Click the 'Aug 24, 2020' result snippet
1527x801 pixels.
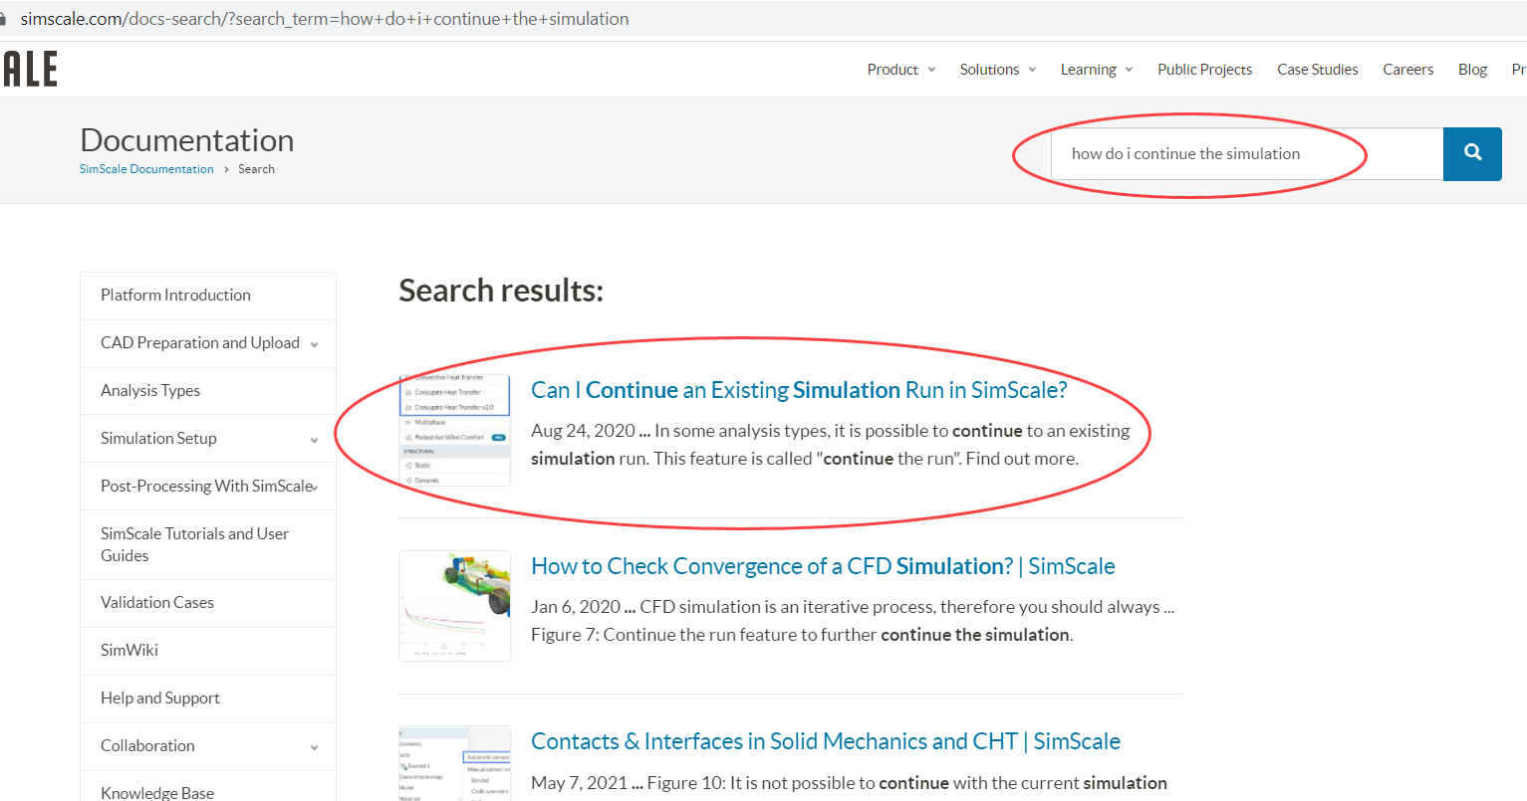pos(831,445)
